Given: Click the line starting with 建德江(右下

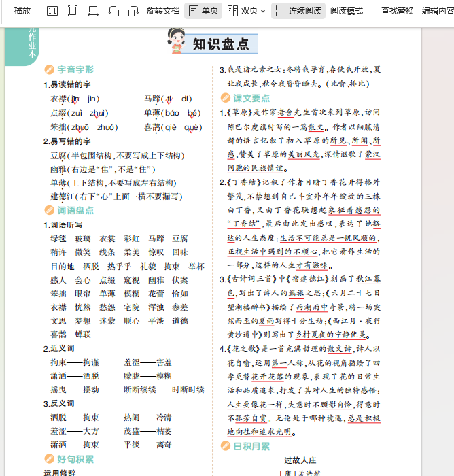Looking at the screenshot, I should [116, 197].
